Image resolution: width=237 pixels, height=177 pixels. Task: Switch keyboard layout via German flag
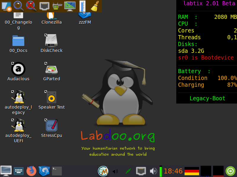192,171
